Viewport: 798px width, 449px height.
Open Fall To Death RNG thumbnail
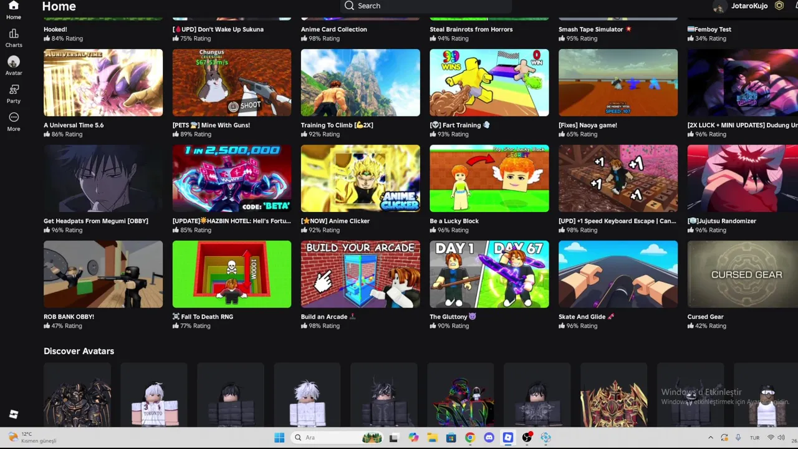pos(232,274)
